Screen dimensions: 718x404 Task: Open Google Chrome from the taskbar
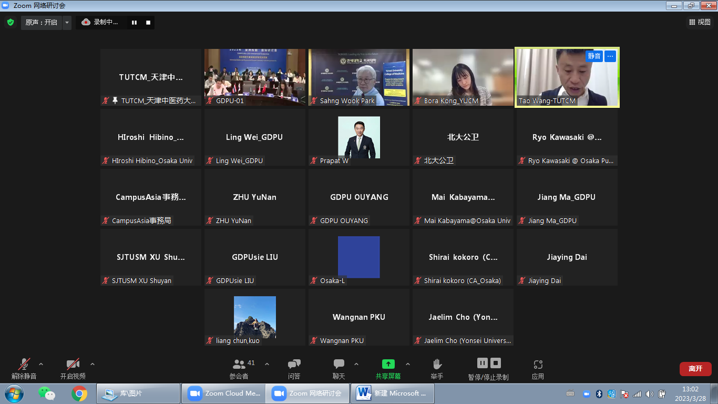point(79,393)
